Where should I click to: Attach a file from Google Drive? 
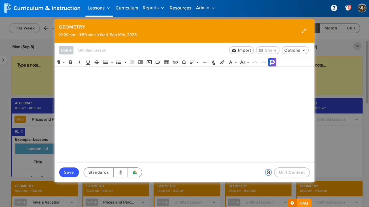[x=135, y=172]
